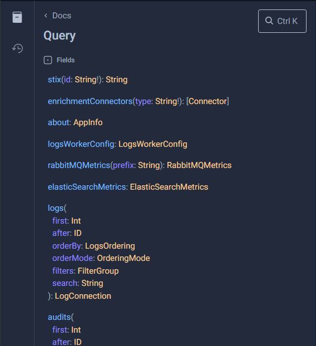Open the enrichmentConnectors field
The height and width of the screenshot is (346, 316).
pos(90,101)
